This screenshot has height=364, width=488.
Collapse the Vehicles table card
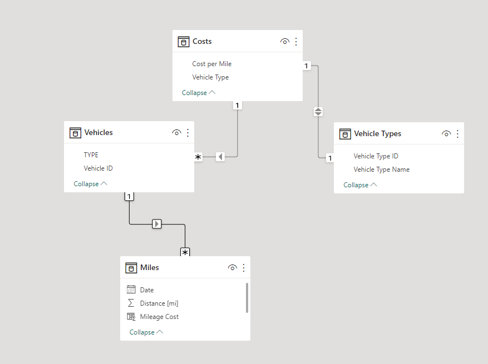click(90, 184)
